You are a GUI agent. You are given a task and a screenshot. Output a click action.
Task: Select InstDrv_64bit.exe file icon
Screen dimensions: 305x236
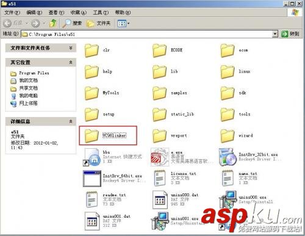(92, 179)
